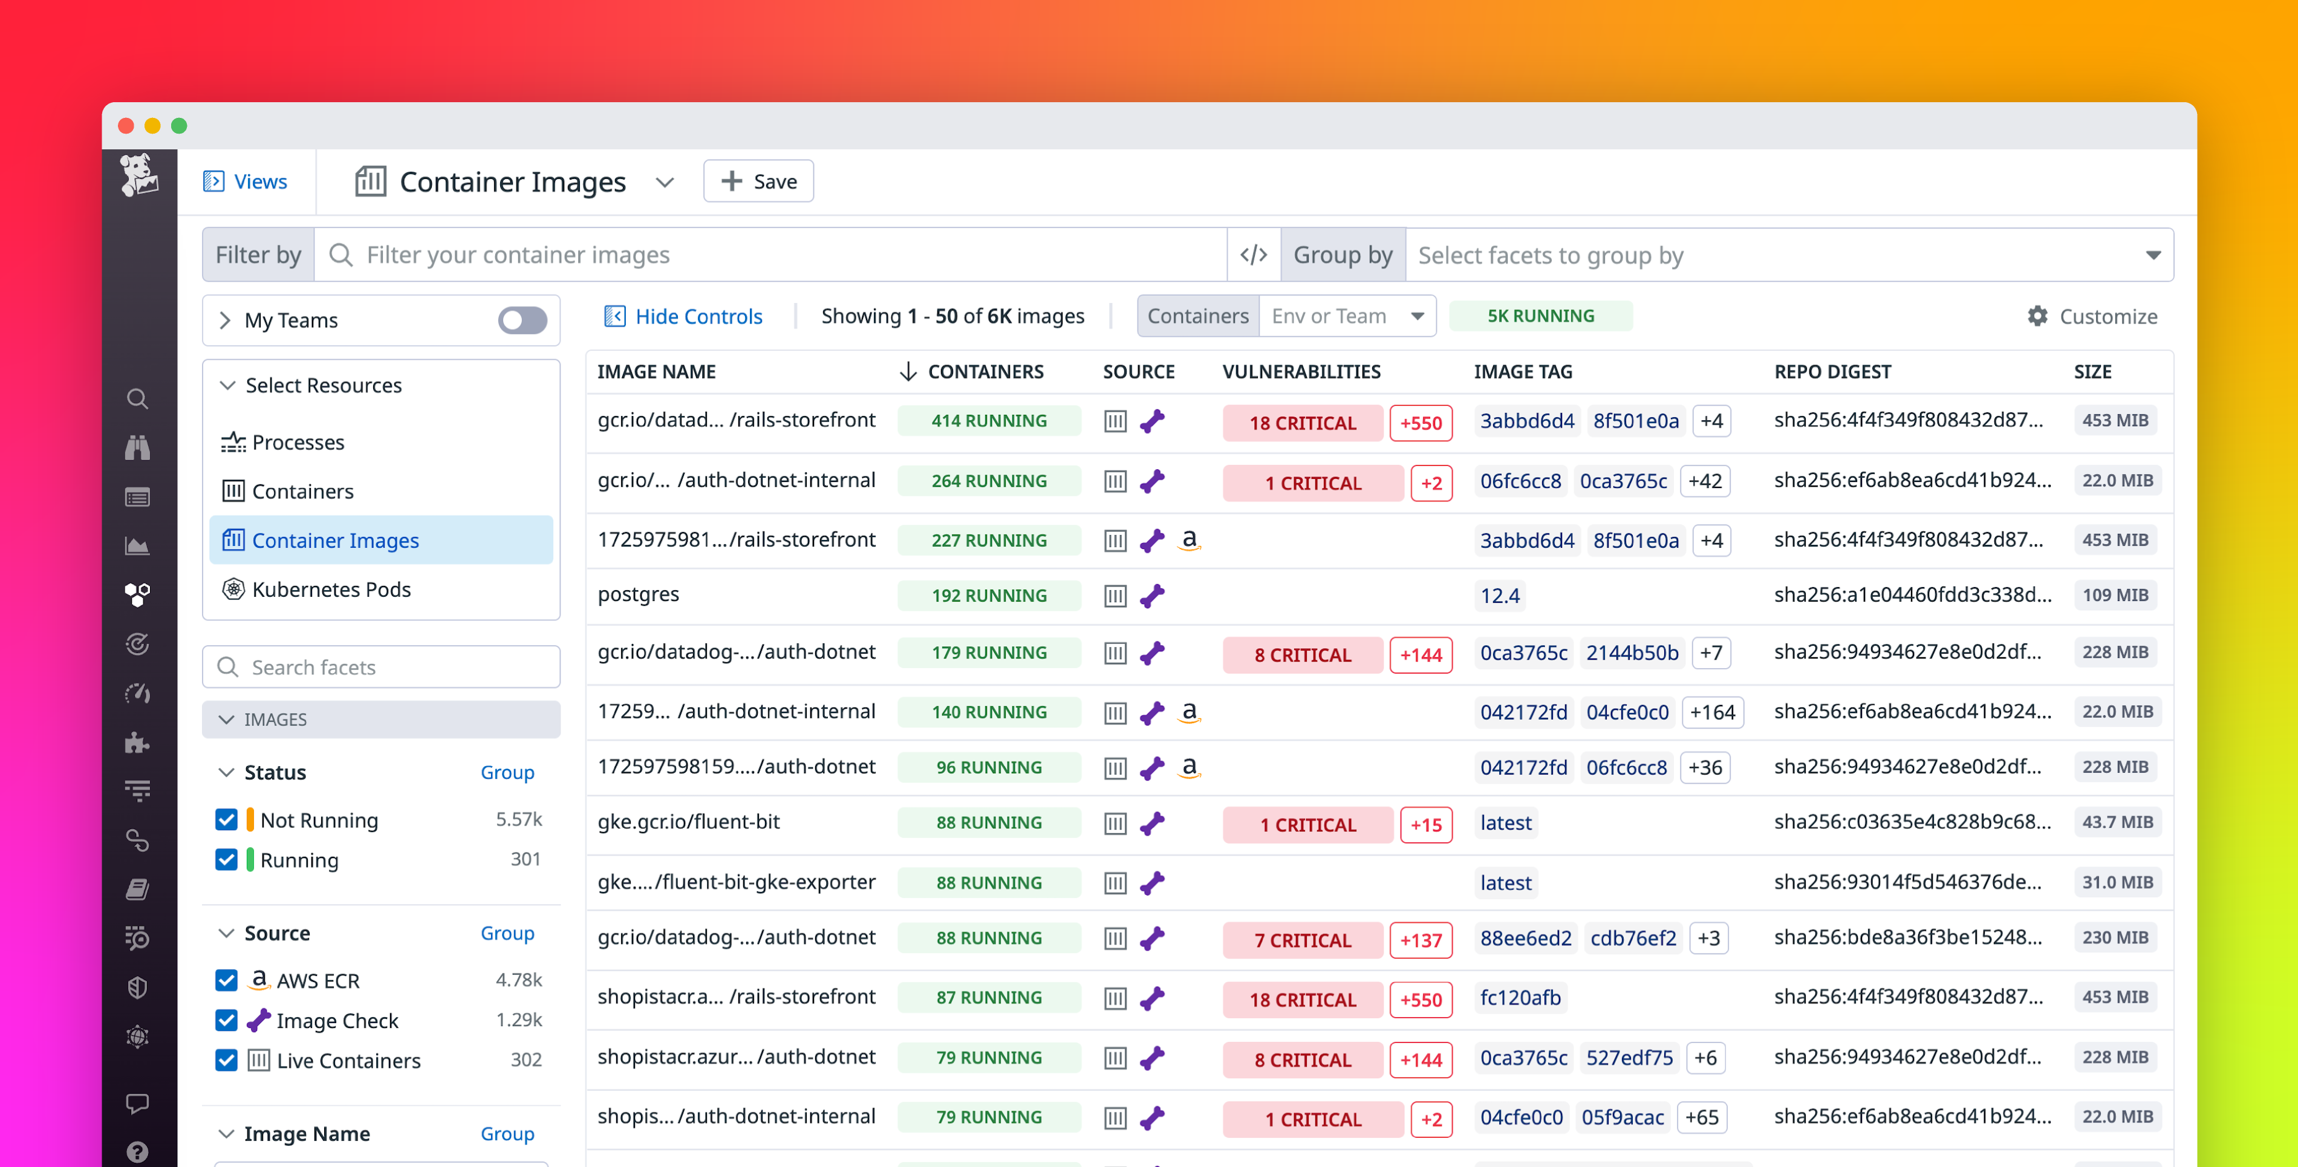
Task: Open the help question-mark icon
Action: click(x=138, y=1151)
